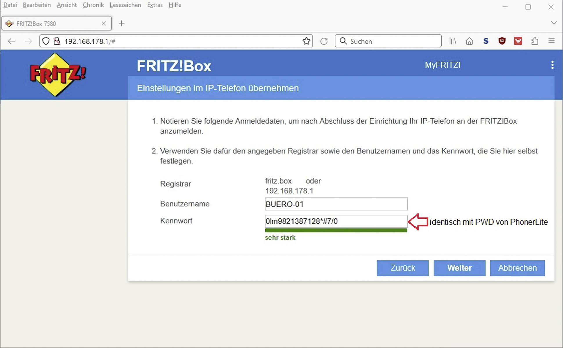Open a new tab with plus
Viewport: 563px width, 348px height.
coord(122,23)
